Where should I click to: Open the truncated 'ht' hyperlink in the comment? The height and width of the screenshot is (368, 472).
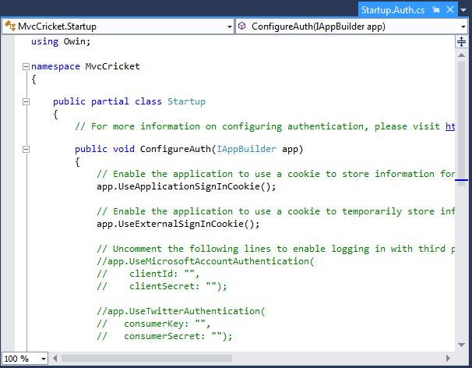pyautogui.click(x=450, y=126)
